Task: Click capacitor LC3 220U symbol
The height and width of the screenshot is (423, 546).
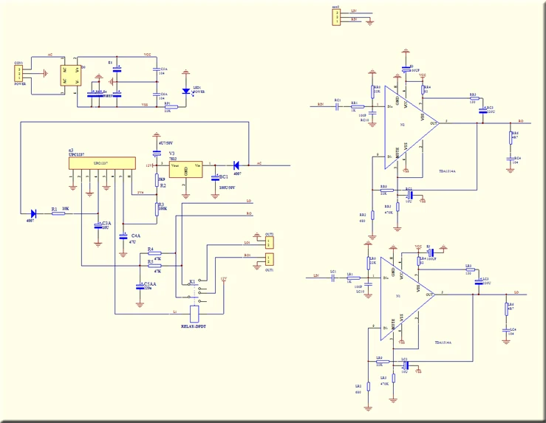Action: (479, 283)
